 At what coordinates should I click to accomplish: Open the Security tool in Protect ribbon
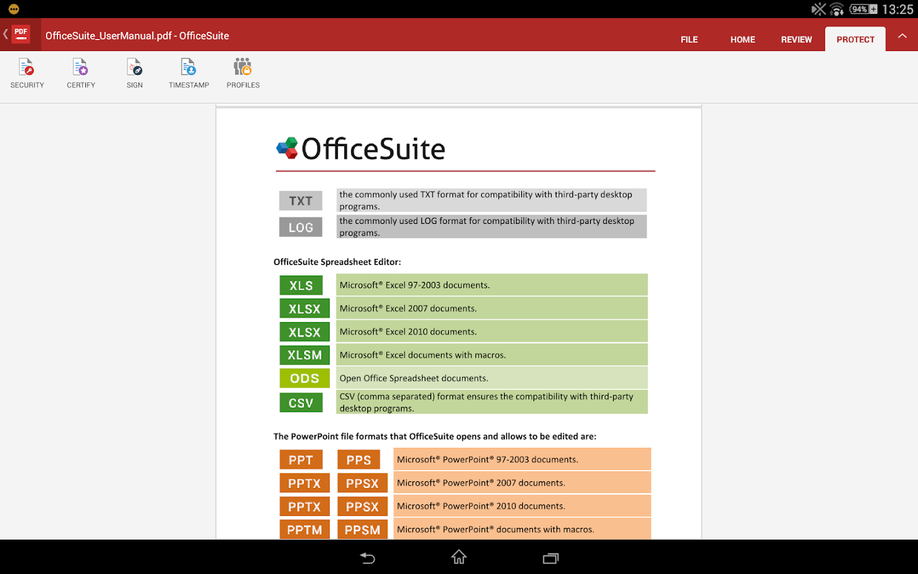(27, 72)
